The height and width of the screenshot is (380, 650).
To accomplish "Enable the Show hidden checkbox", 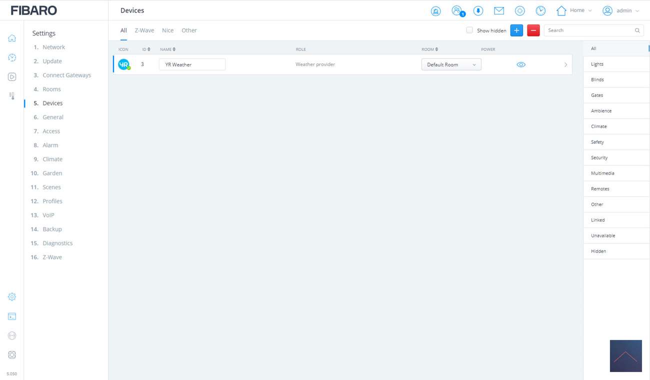I will coord(469,30).
